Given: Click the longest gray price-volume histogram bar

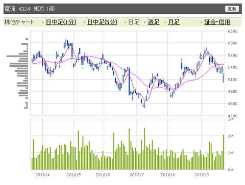Looking at the screenshot, I should point(17,56).
